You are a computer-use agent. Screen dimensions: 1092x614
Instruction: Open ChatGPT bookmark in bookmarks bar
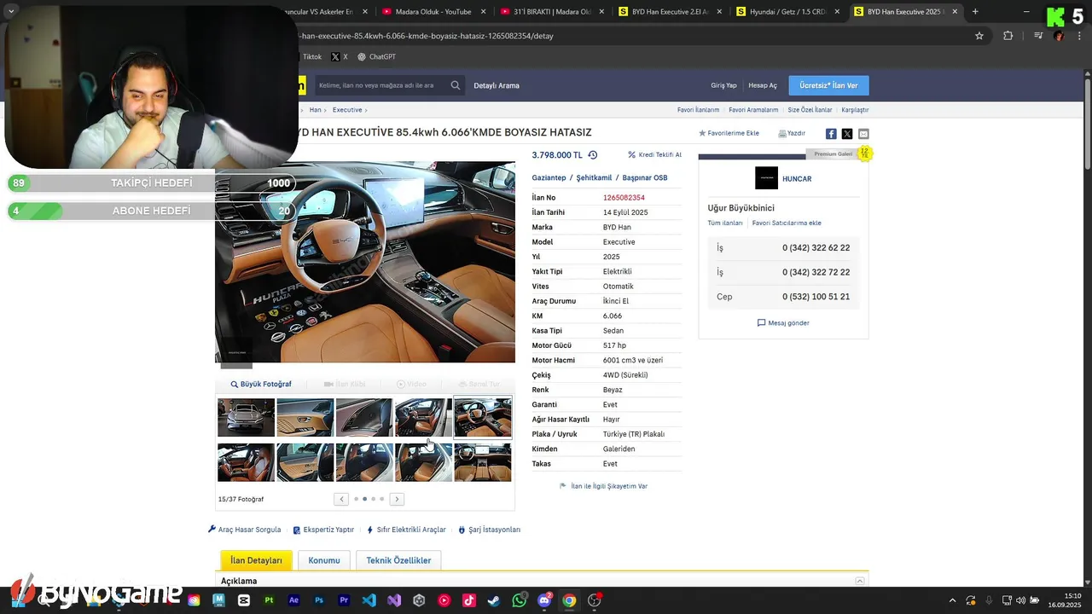click(x=376, y=57)
